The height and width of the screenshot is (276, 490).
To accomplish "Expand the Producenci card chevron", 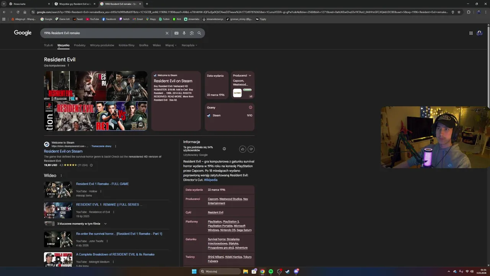I will 250,76.
